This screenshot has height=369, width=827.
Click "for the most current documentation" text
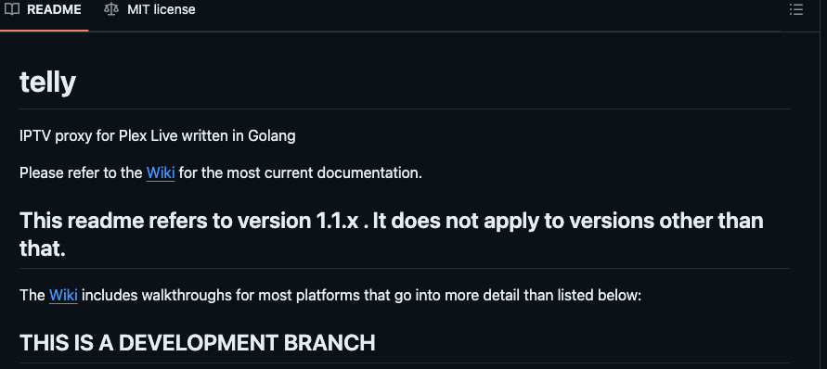point(300,172)
